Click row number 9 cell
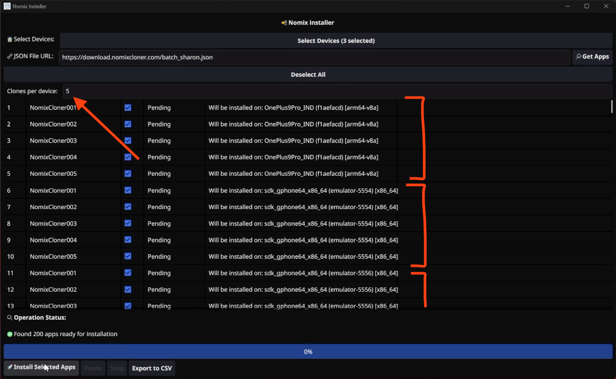 click(8, 240)
